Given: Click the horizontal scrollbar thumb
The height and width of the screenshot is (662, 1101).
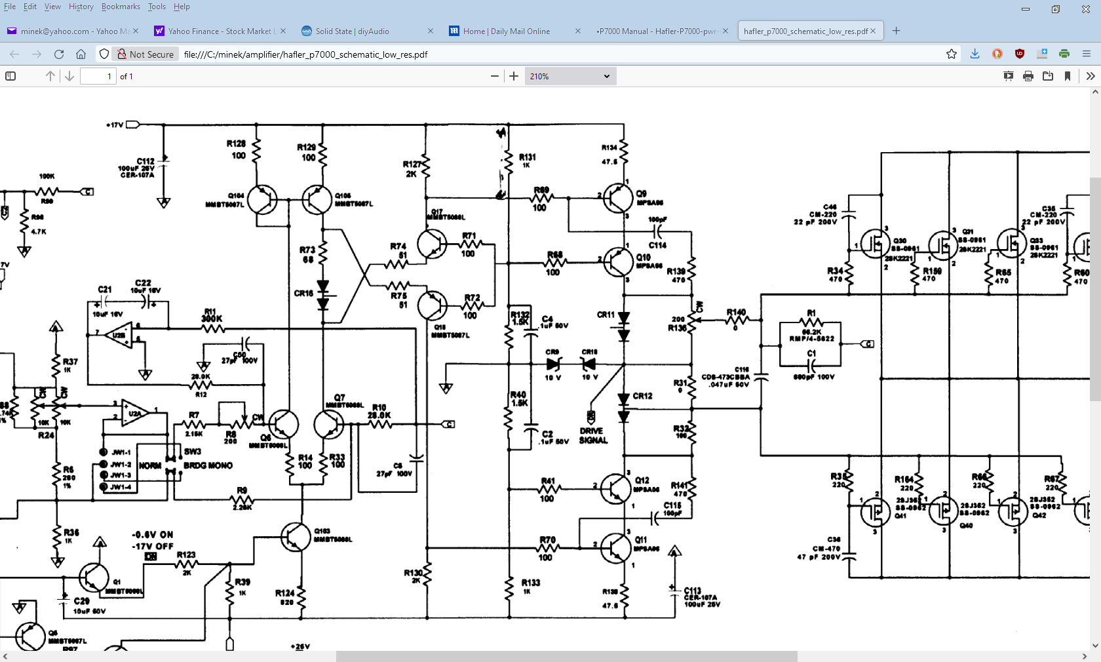Looking at the screenshot, I should [x=567, y=656].
